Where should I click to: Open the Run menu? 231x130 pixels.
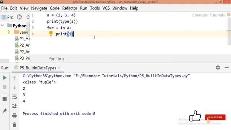(x=83, y=8)
